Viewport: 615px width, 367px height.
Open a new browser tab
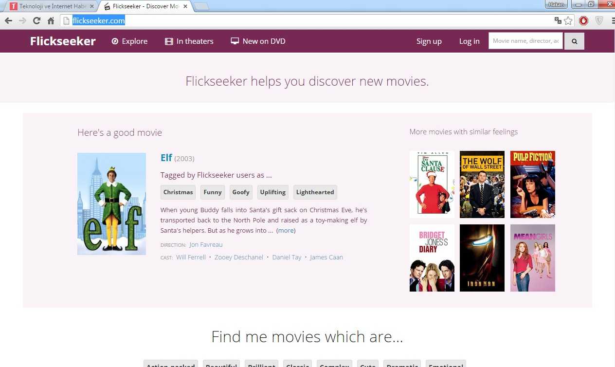201,6
